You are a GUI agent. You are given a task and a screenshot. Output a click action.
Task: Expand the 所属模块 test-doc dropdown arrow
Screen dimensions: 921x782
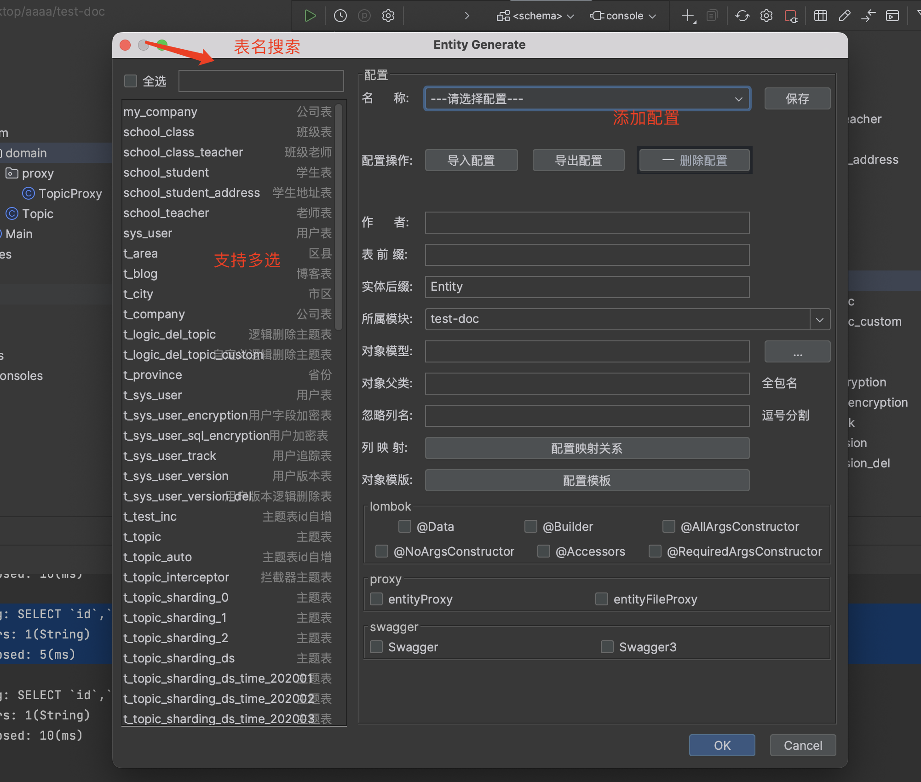820,319
